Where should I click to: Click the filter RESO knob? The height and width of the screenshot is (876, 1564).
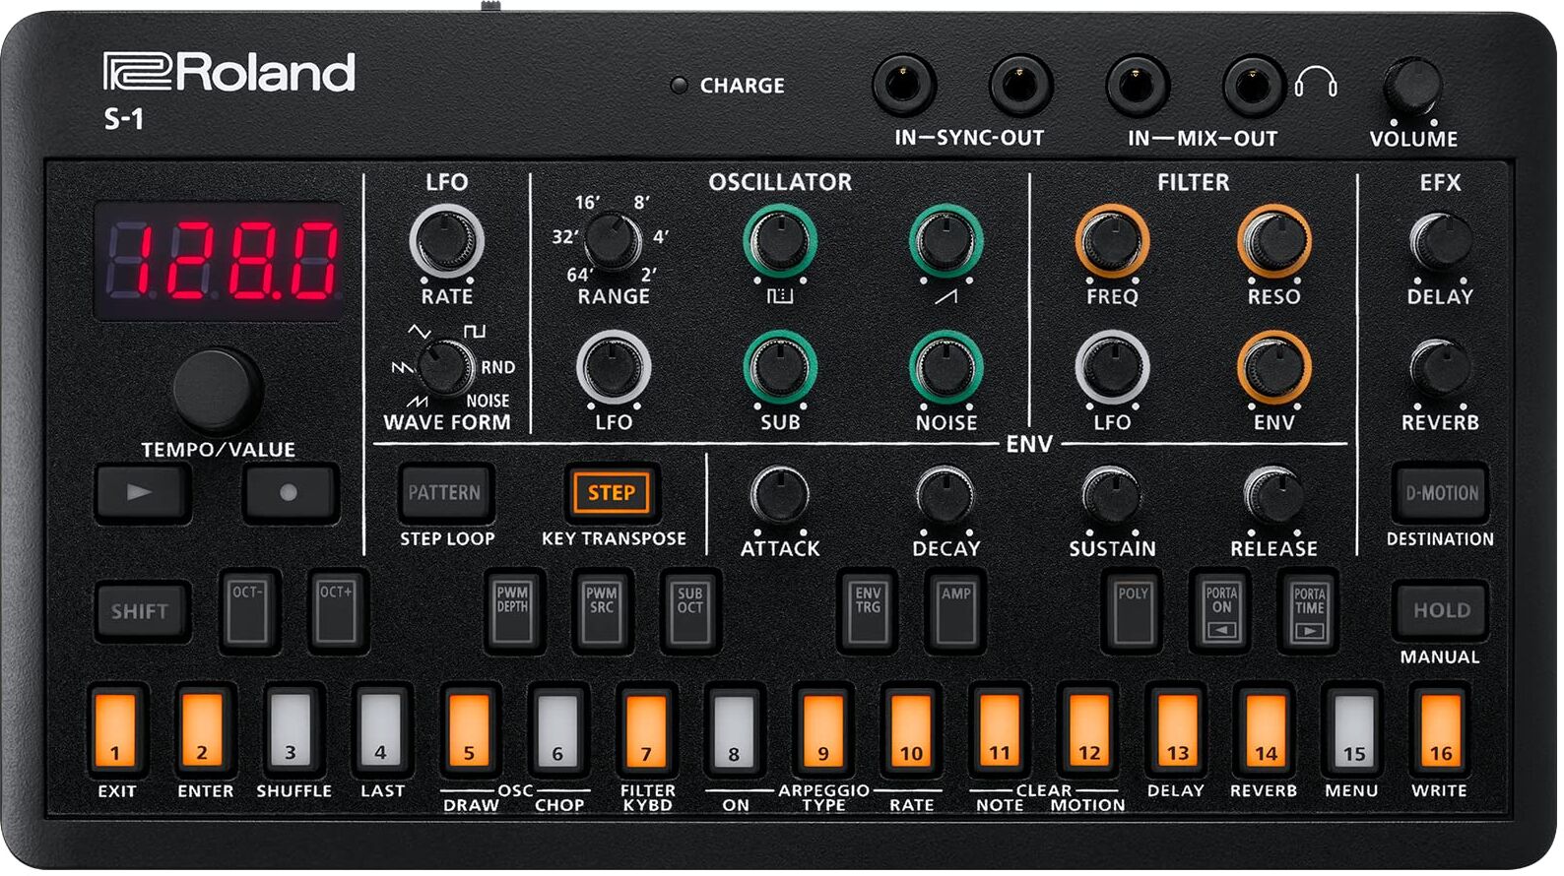(1273, 241)
